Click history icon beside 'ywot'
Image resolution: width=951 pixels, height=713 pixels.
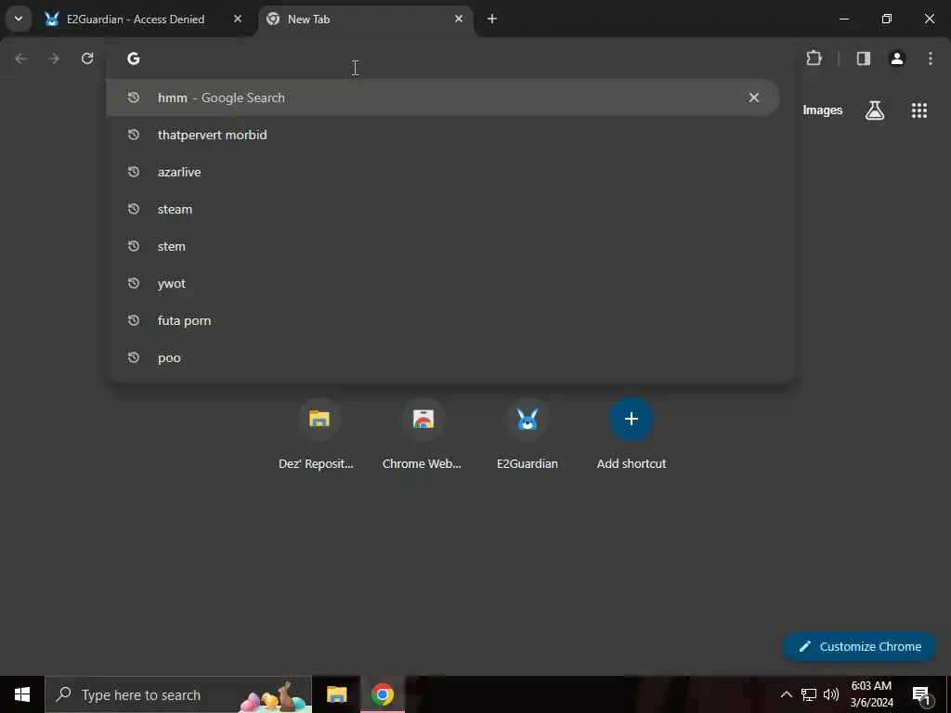click(x=134, y=283)
